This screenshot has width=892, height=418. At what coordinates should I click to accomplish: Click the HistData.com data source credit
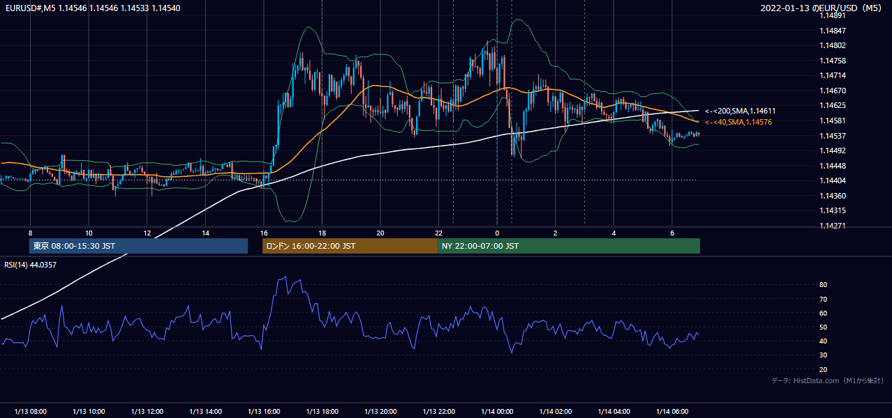tap(828, 381)
